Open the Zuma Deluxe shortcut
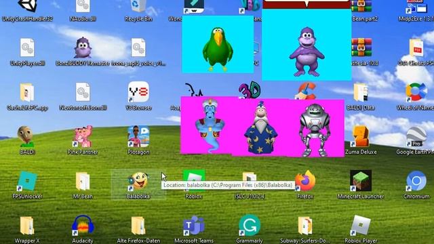This screenshot has width=434, height=244. tap(361, 136)
